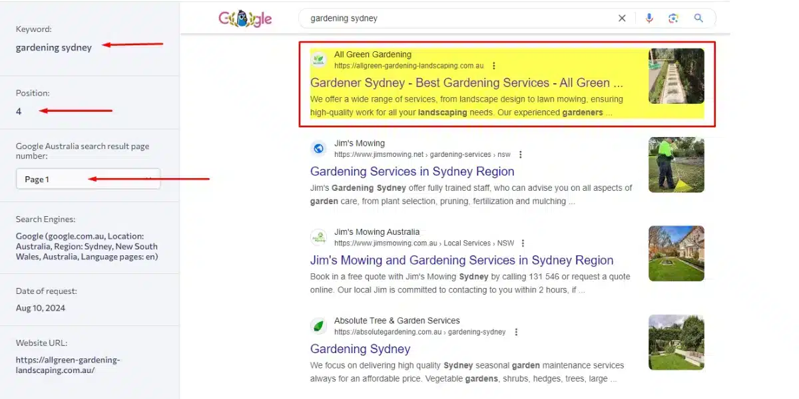
Task: Click the garden path thumbnail image
Action: (676, 76)
